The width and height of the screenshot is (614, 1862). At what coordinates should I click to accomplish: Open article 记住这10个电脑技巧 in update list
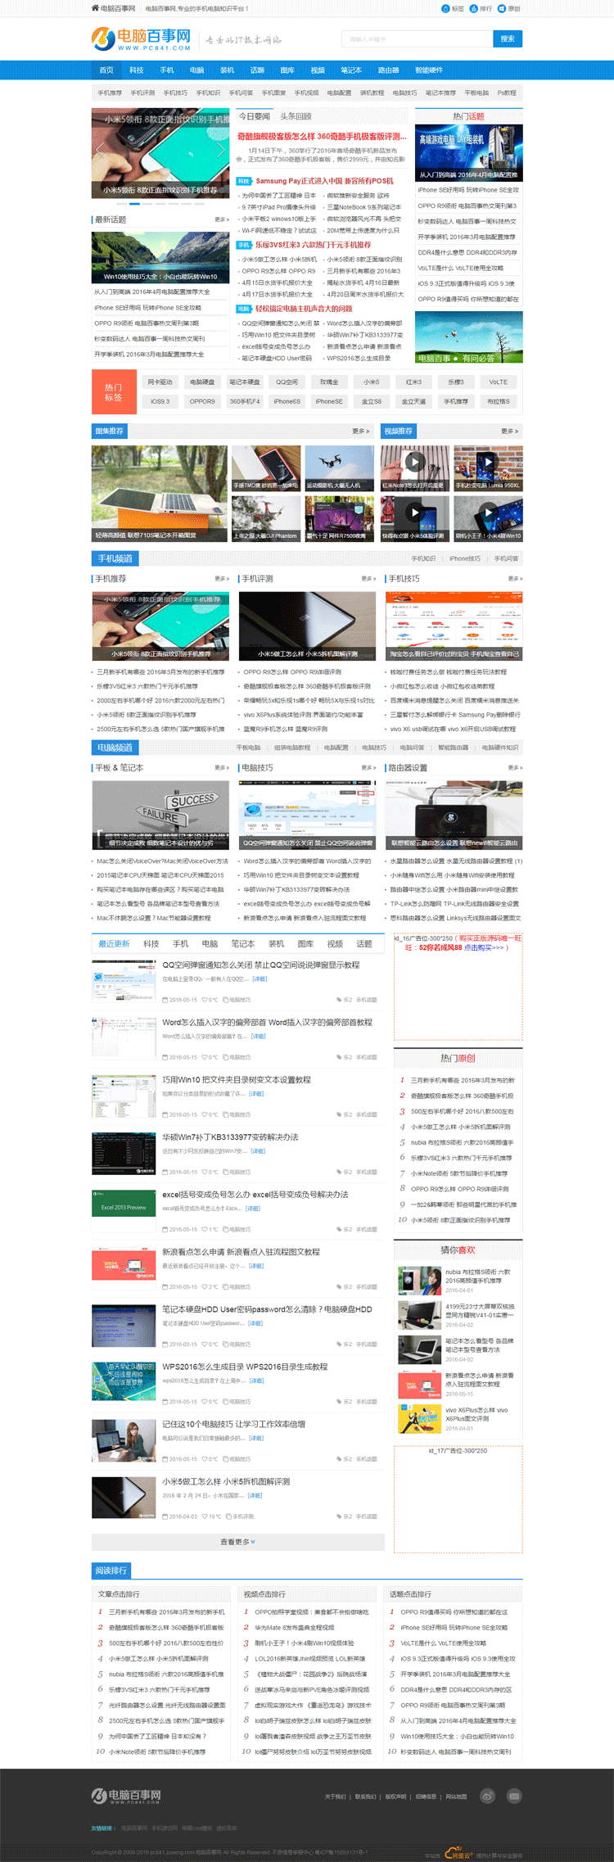pyautogui.click(x=234, y=1424)
